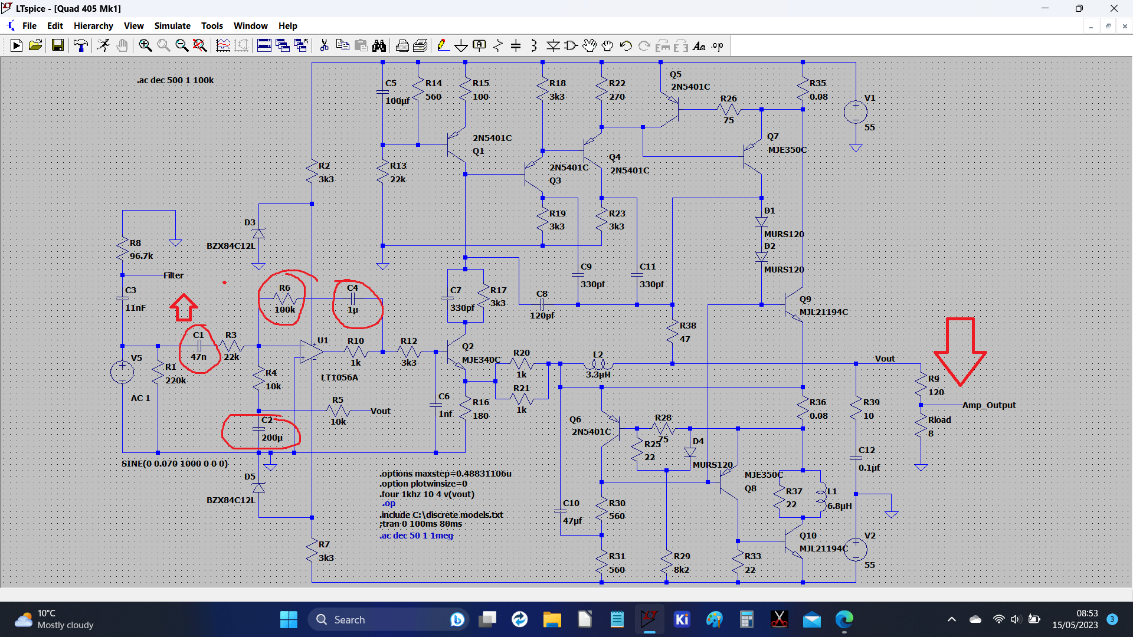Click the Undo arrow icon

(x=626, y=45)
